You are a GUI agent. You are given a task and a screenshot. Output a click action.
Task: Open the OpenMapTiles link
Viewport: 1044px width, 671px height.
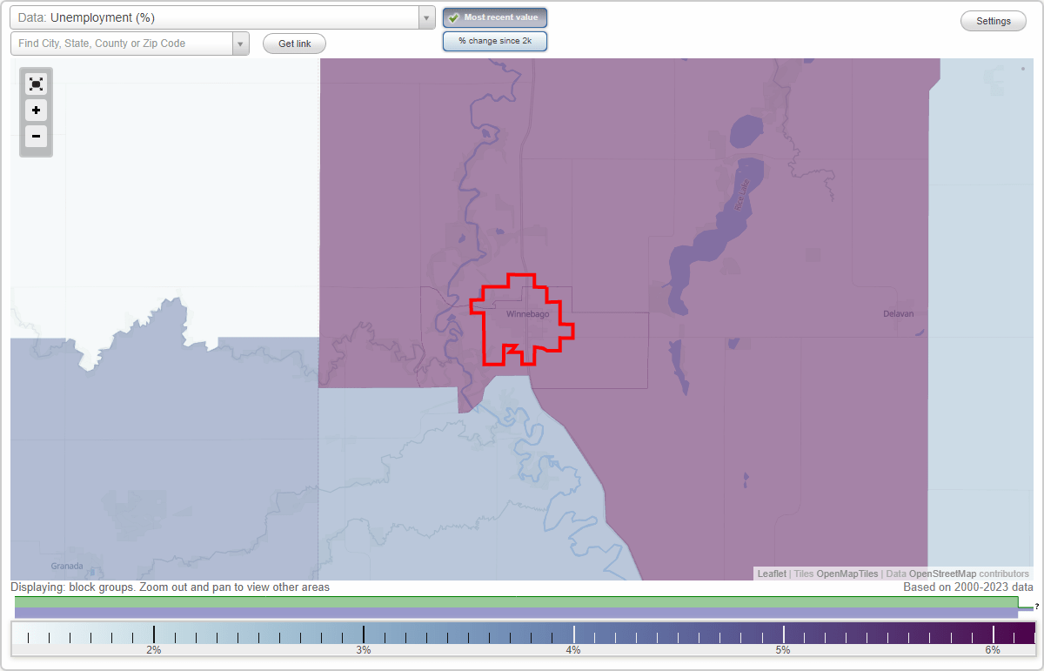pyautogui.click(x=847, y=574)
